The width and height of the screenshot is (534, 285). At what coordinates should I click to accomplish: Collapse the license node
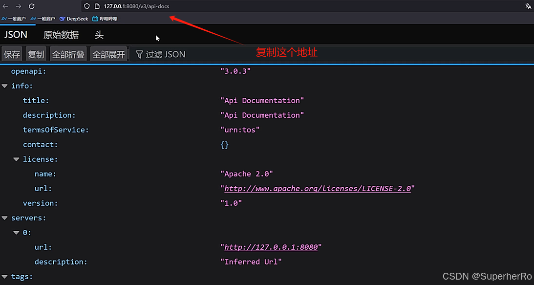[16, 159]
